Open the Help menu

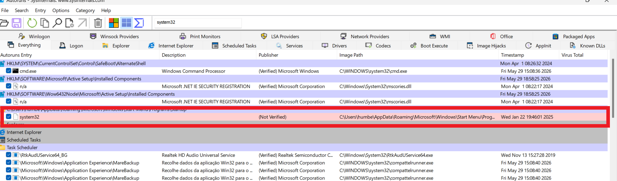pyautogui.click(x=106, y=10)
